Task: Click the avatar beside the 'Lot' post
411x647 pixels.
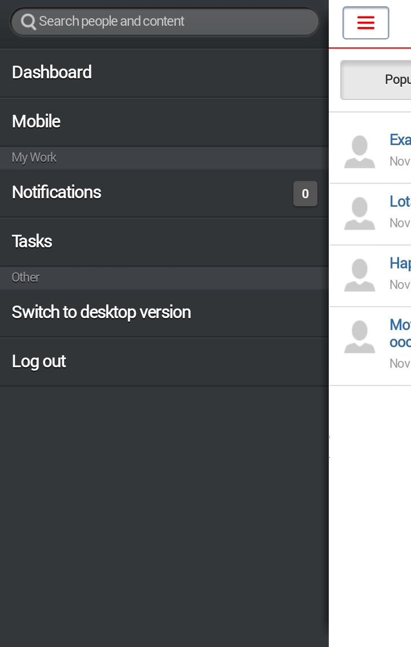Action: click(x=360, y=214)
